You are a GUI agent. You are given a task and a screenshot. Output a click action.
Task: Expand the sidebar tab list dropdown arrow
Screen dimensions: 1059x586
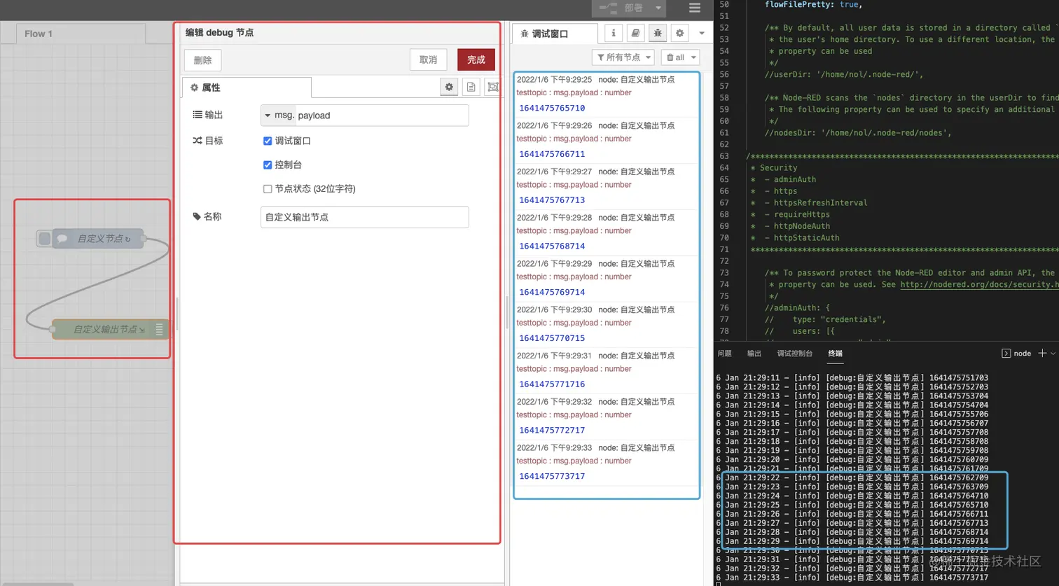(702, 33)
